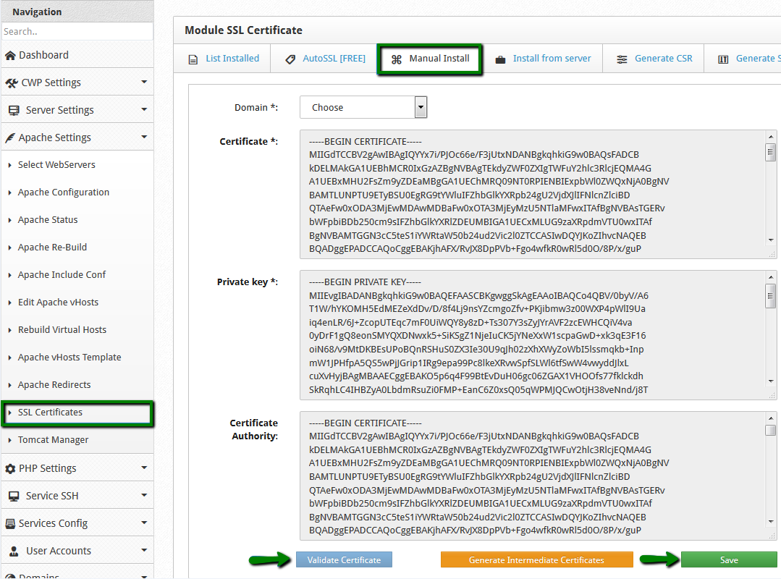Expand the CWP Settings menu arrow
This screenshot has width=781, height=579.
(x=144, y=83)
